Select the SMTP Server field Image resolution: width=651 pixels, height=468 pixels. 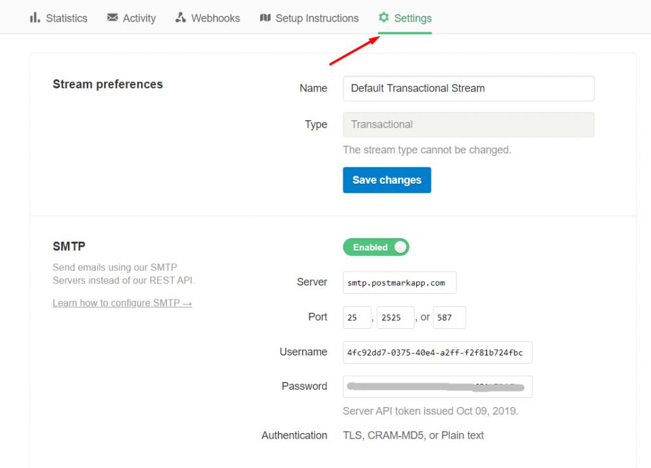click(399, 283)
